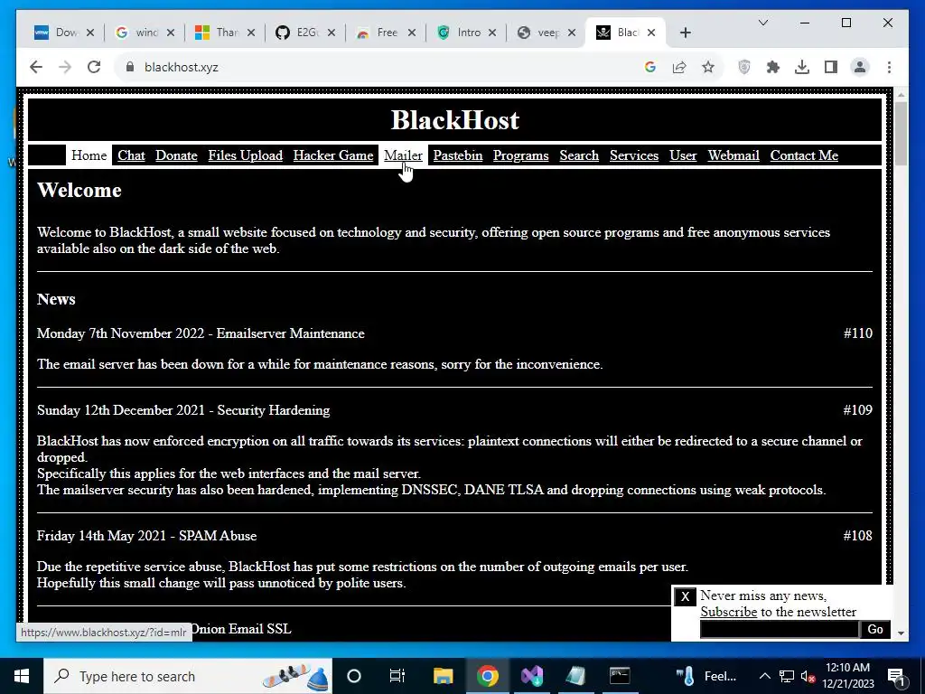Open Task View icon
The width and height of the screenshot is (925, 694).
397,676
